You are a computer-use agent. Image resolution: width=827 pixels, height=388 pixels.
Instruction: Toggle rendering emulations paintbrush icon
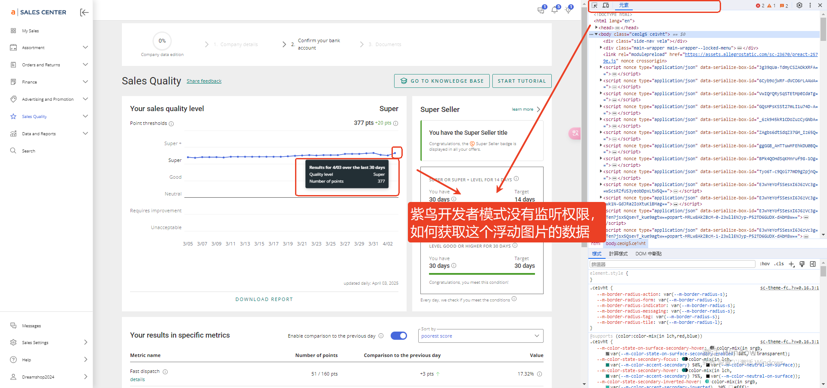pos(802,264)
